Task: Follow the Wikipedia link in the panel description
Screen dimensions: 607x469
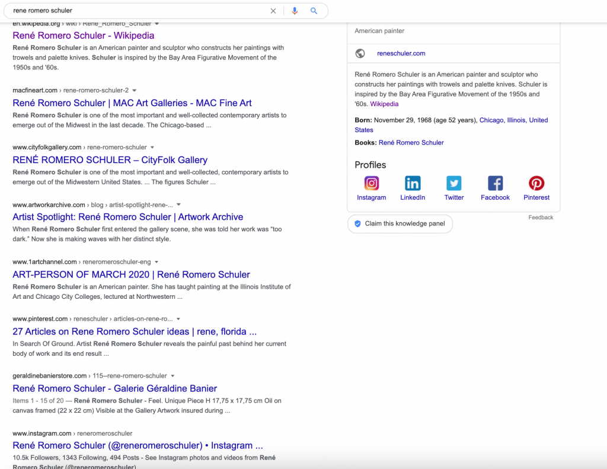Action: (x=384, y=104)
